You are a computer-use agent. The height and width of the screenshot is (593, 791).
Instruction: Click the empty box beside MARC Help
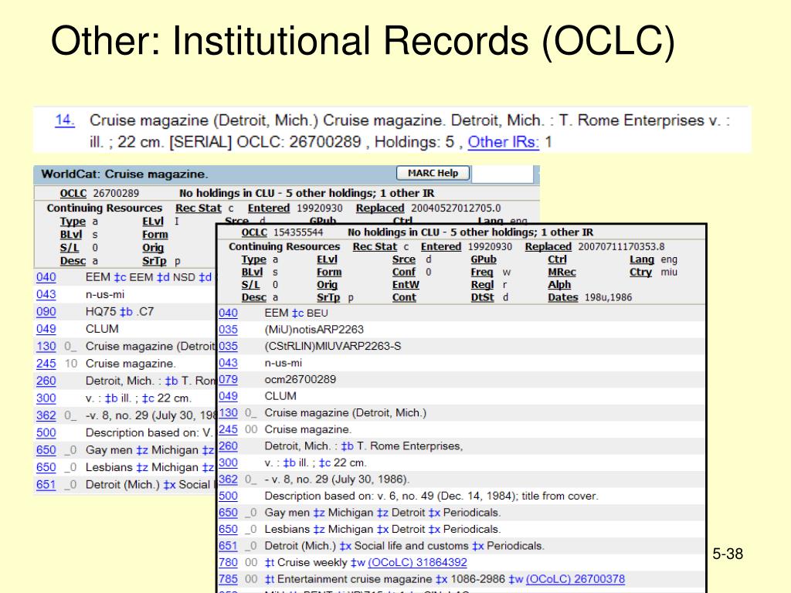(x=502, y=174)
